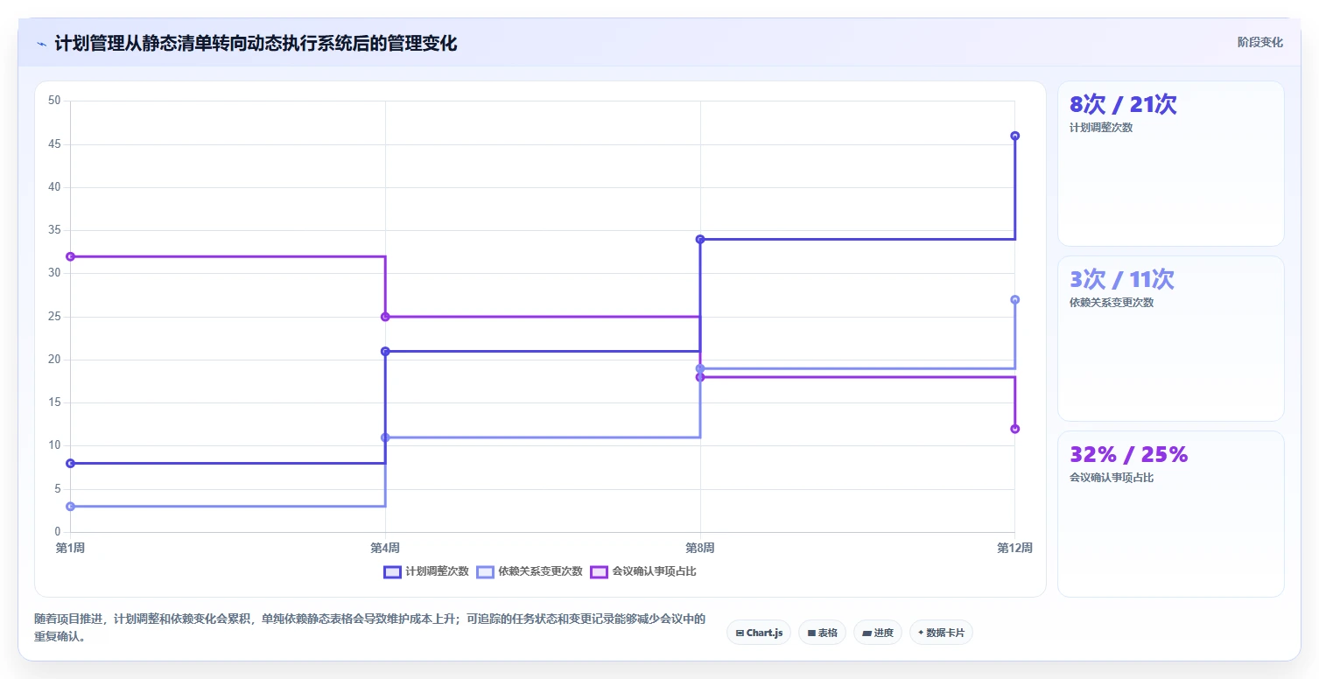This screenshot has width=1319, height=679.
Task: Select 会议确认事项占比 point at 第1周 (32)
Action: click(70, 256)
